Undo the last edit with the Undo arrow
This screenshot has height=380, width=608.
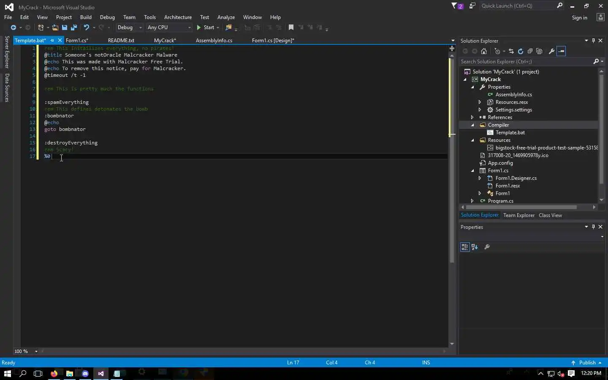click(x=86, y=27)
